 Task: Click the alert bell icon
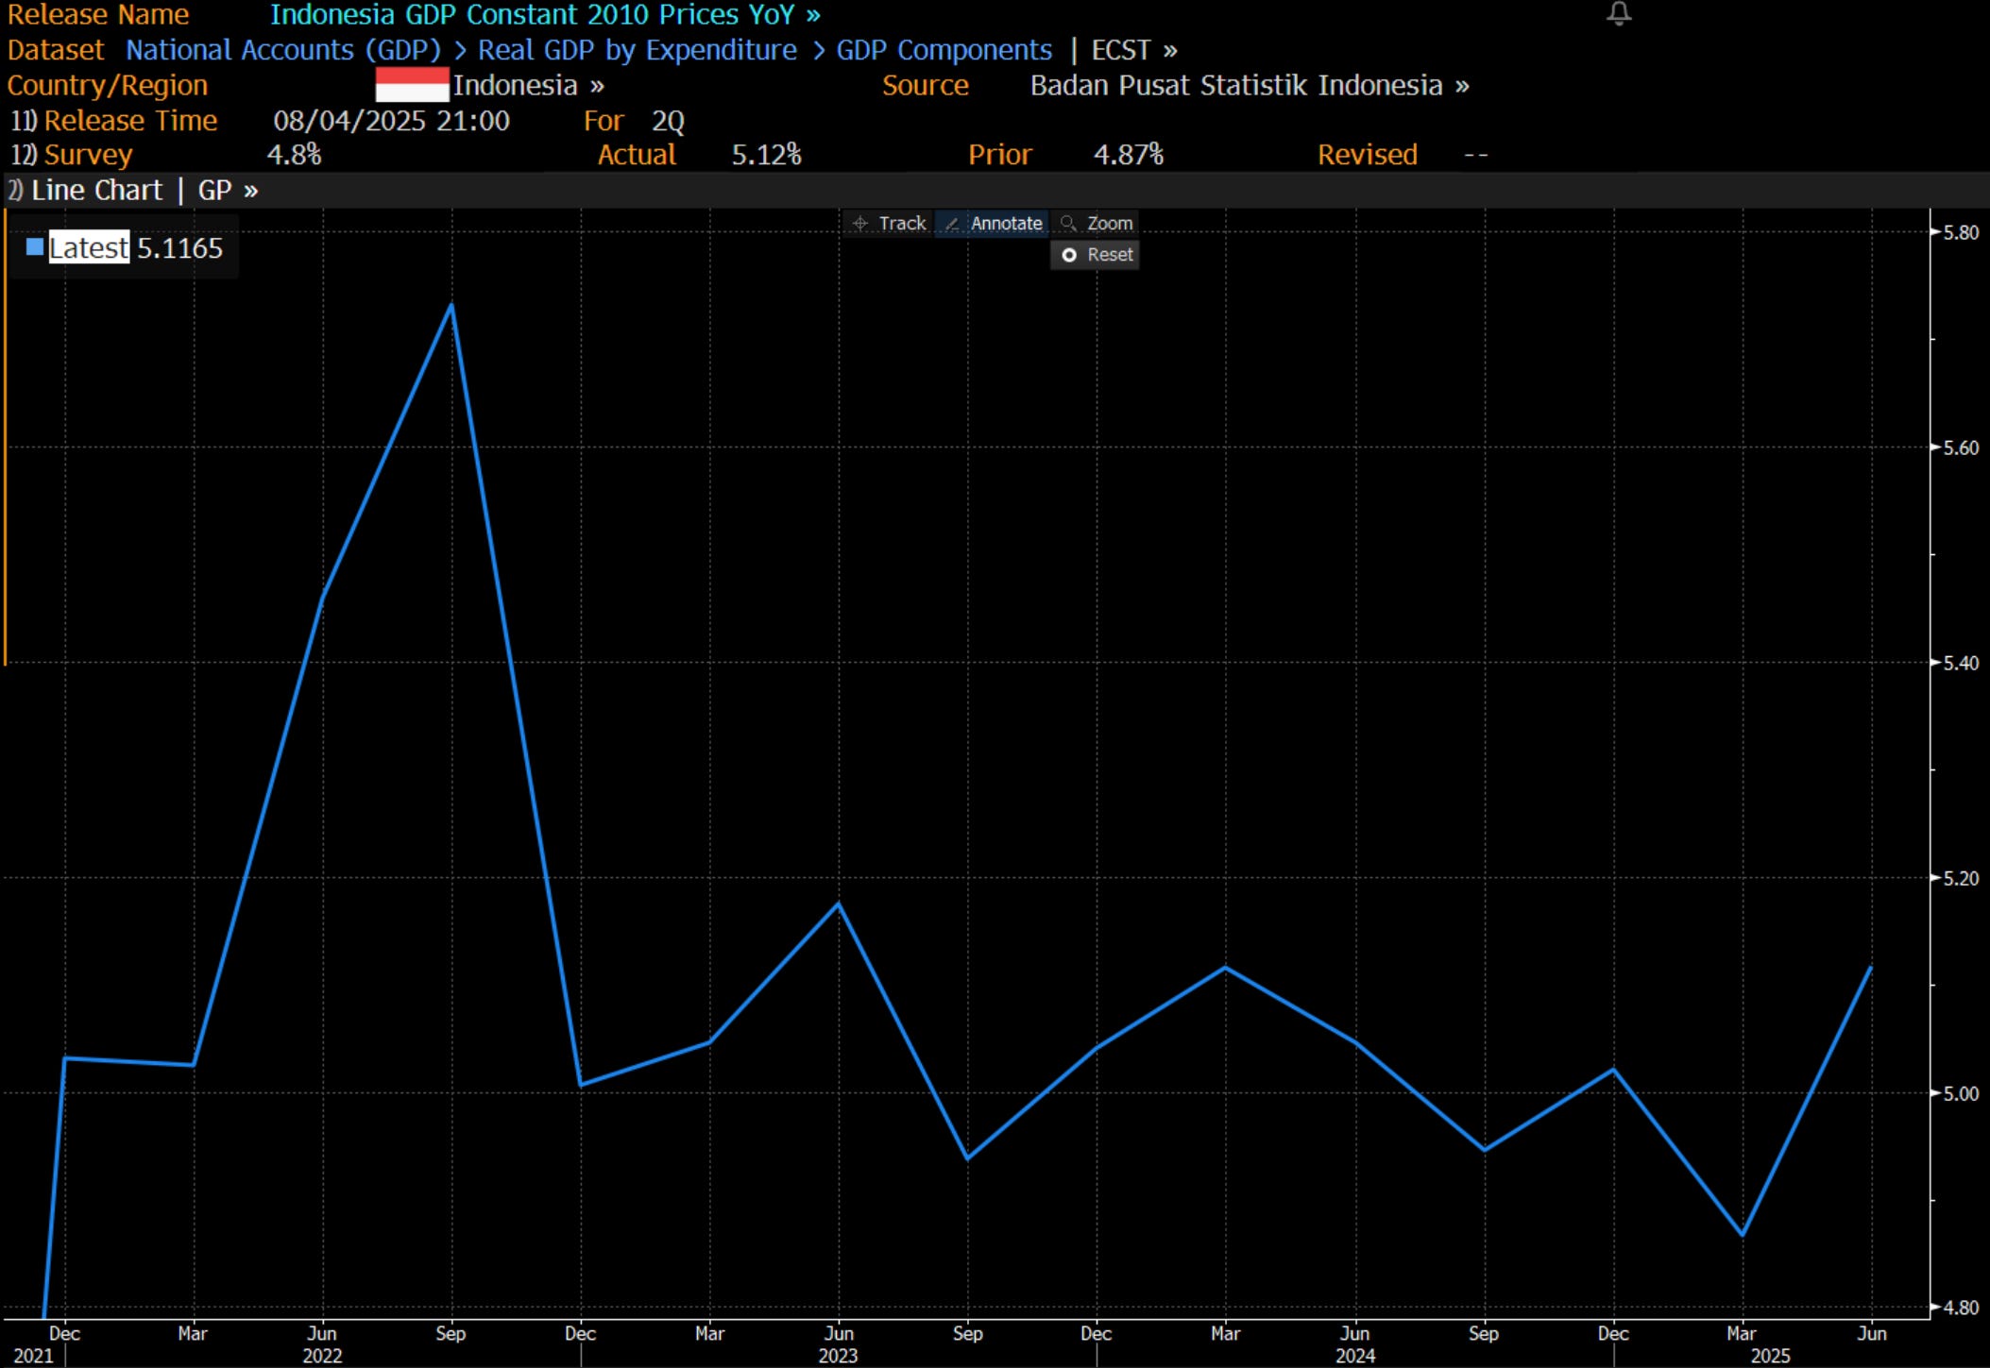coord(1619,13)
